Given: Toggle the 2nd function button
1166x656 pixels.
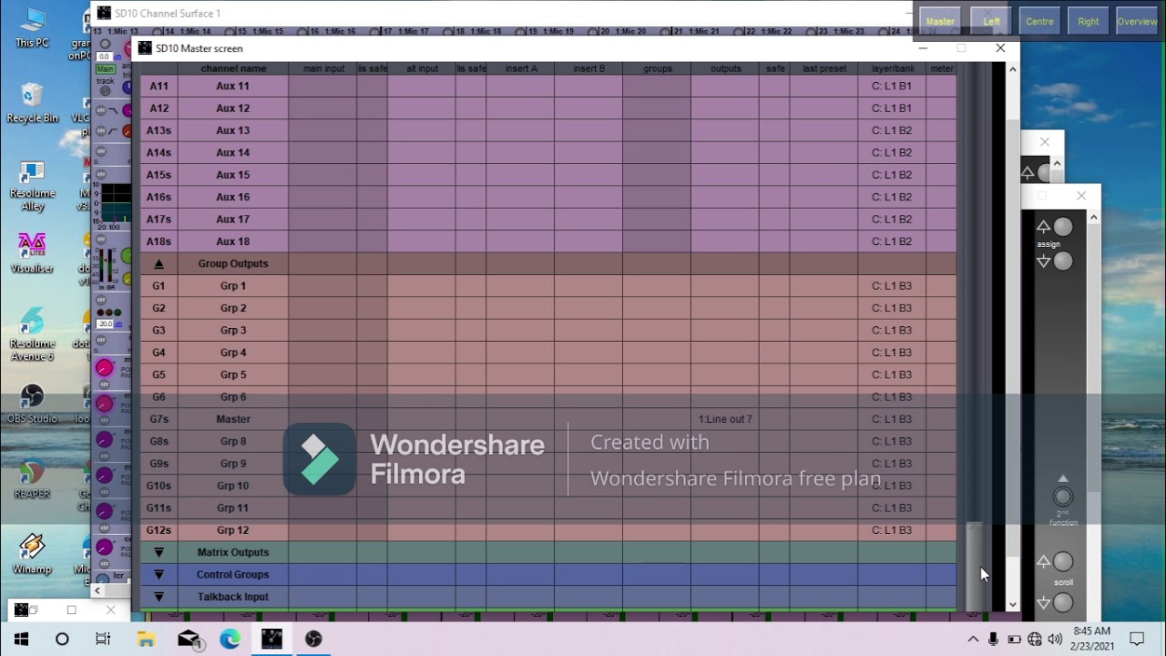Looking at the screenshot, I should 1063,497.
